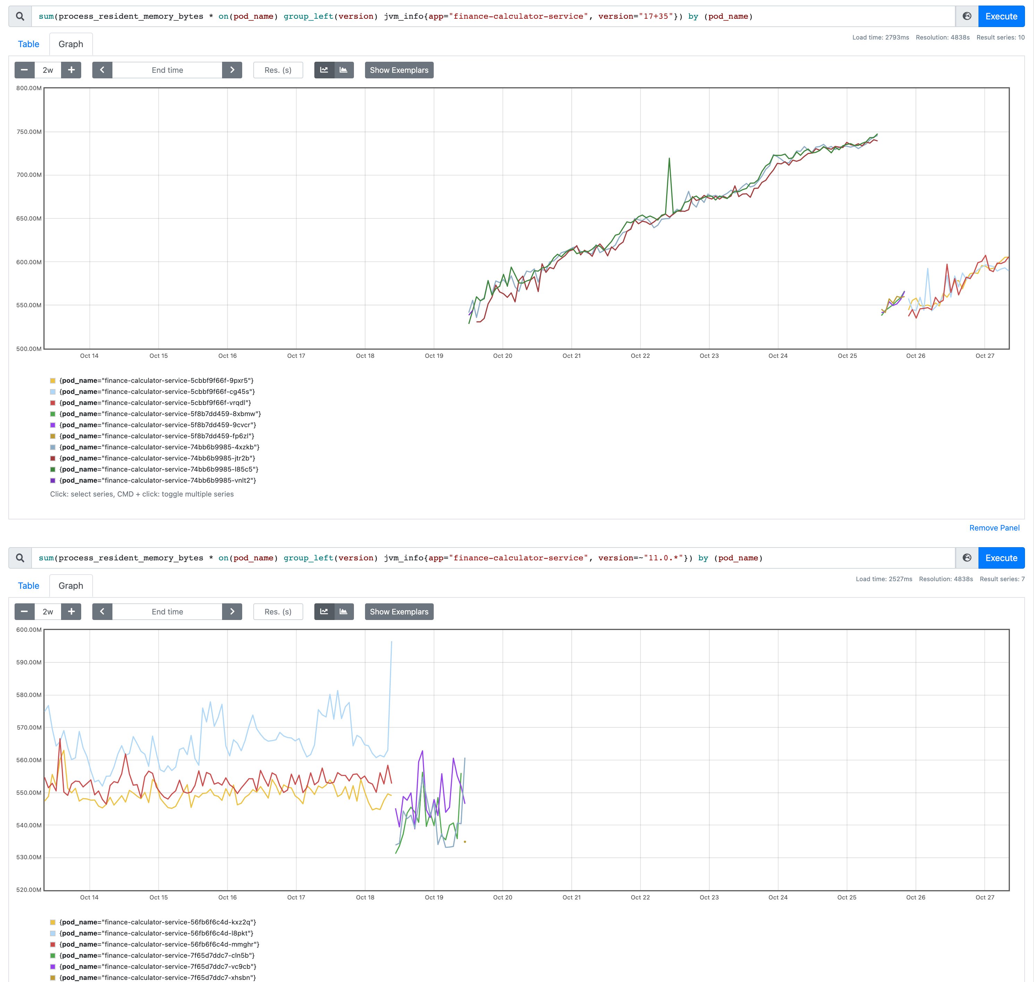
Task: Select Graph tab in bottom panel
Action: (x=71, y=586)
